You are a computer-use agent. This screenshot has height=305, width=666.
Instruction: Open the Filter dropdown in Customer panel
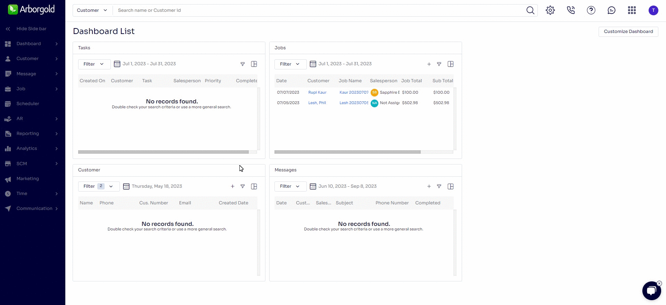pyautogui.click(x=98, y=186)
